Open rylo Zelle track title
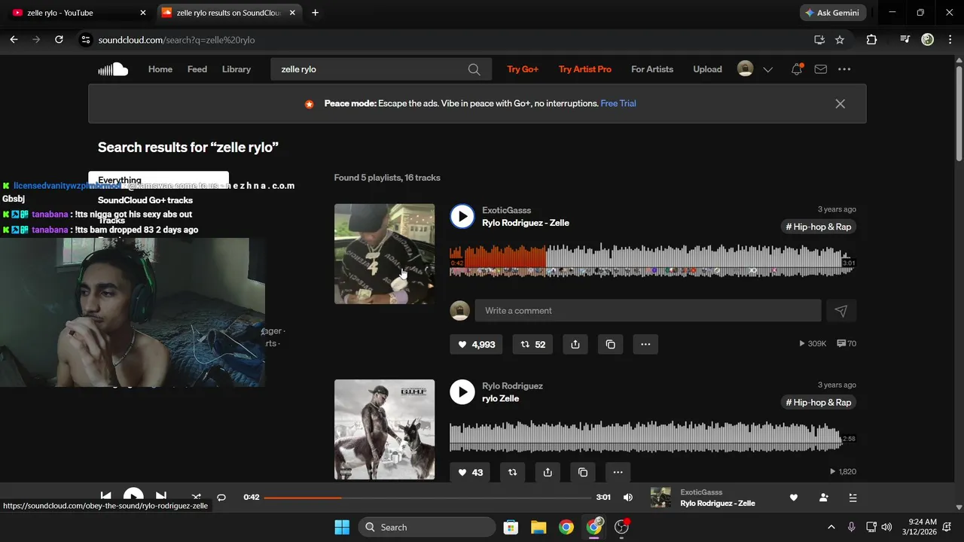 (501, 398)
